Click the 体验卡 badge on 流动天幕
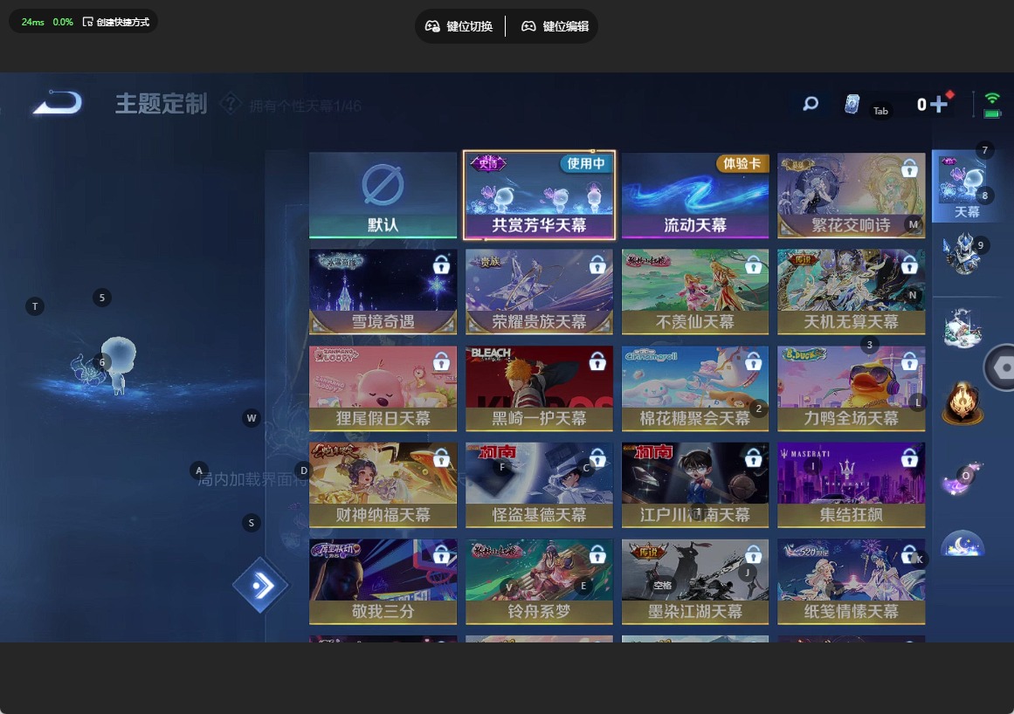 pyautogui.click(x=742, y=163)
